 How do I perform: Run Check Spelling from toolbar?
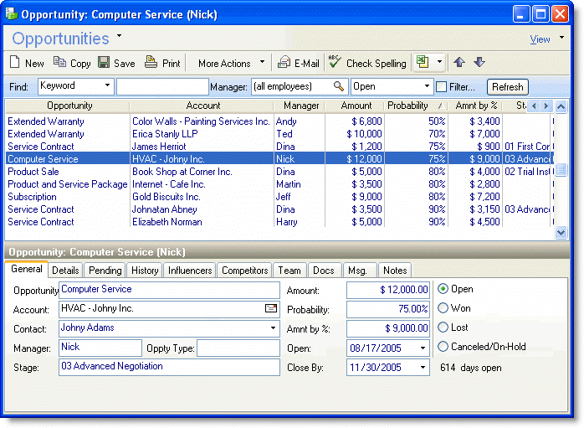(335, 63)
